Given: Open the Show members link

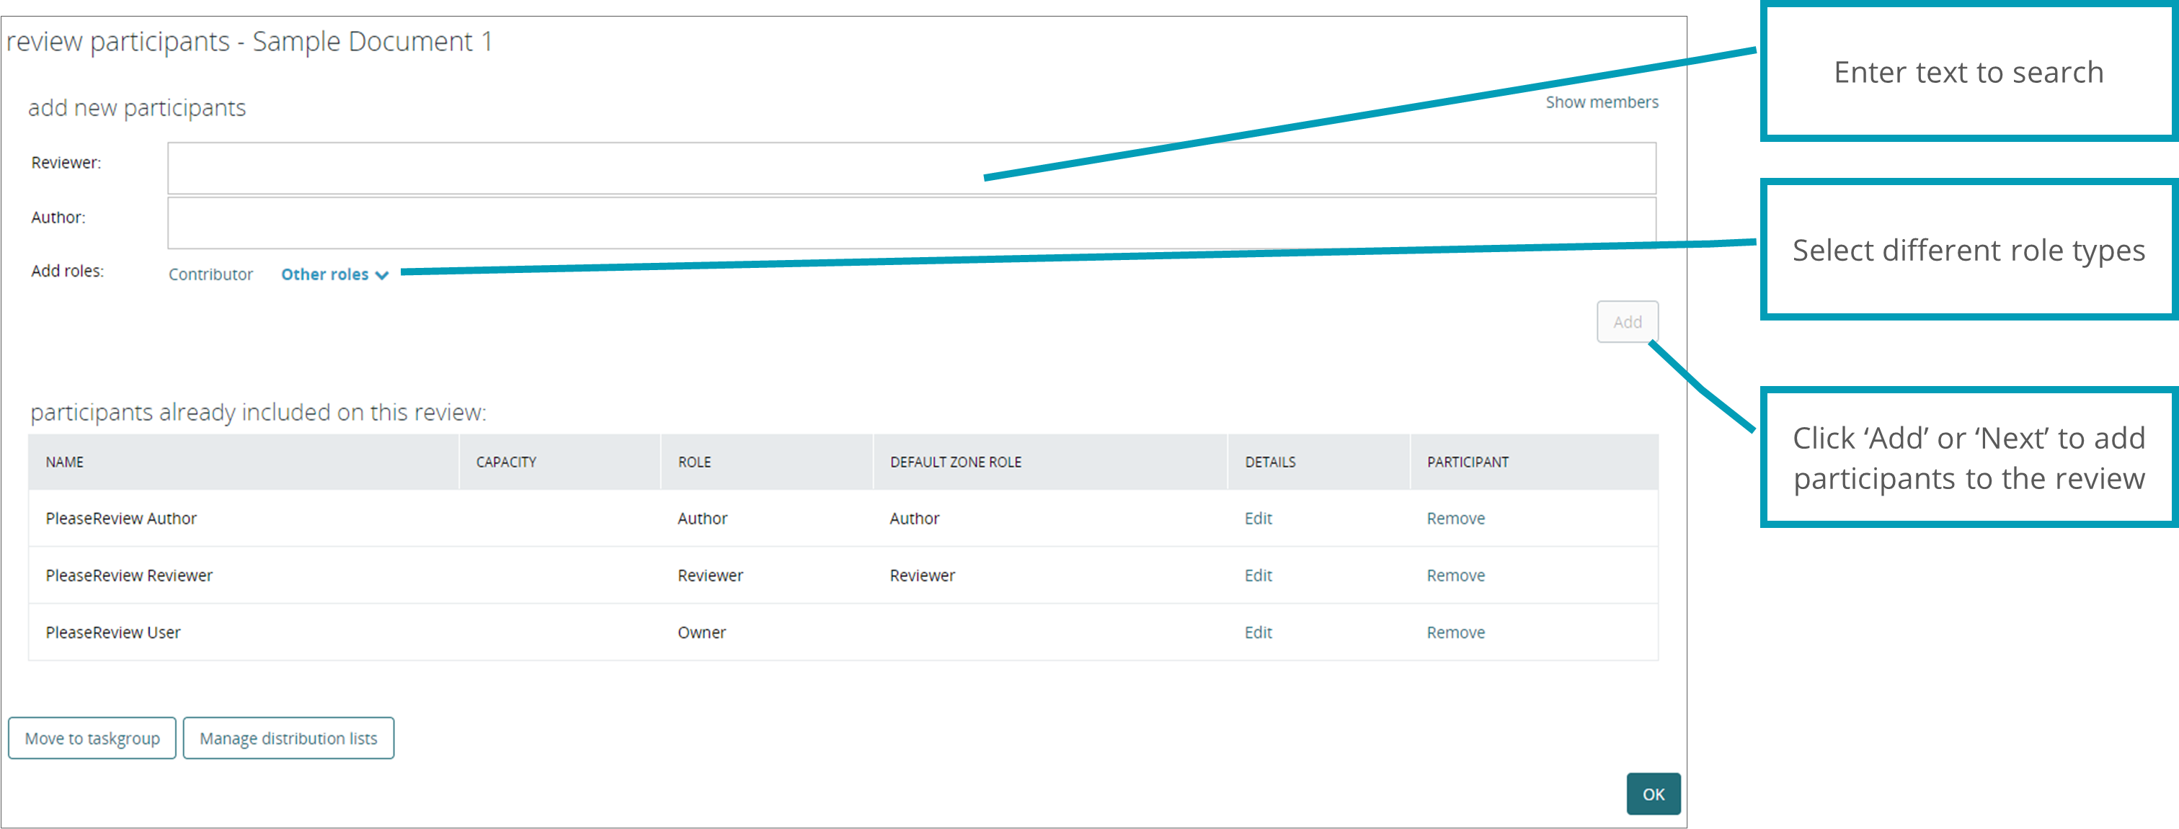Looking at the screenshot, I should coord(1601,102).
